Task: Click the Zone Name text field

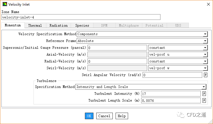Action: pos(81,17)
